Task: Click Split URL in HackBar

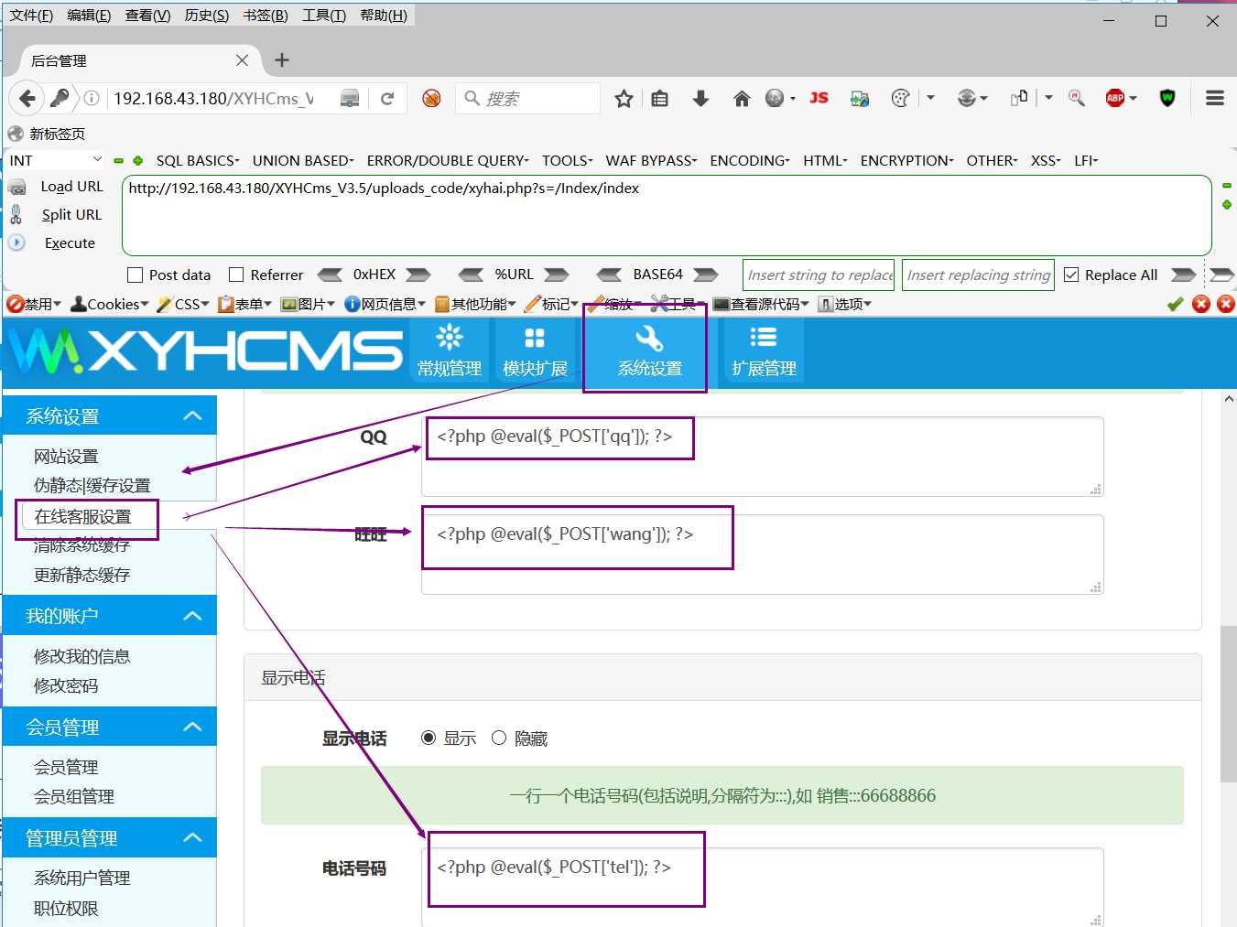Action: pyautogui.click(x=71, y=215)
